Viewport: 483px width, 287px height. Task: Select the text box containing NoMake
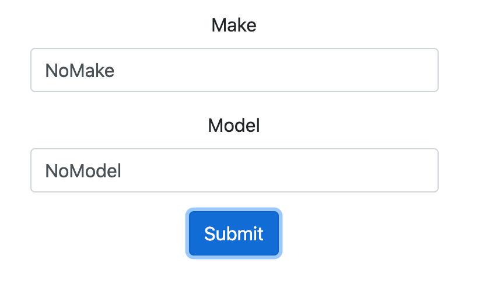[x=235, y=70]
